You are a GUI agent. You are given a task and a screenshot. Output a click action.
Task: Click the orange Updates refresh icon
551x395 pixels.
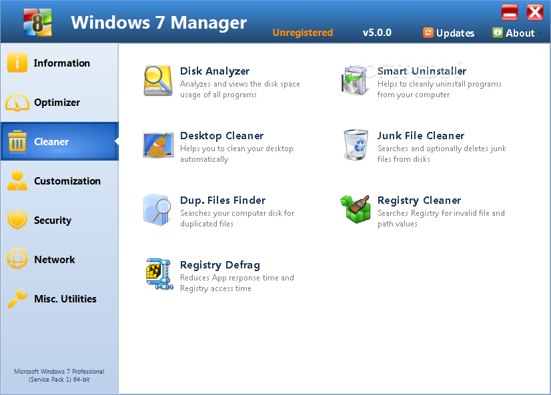pyautogui.click(x=428, y=33)
